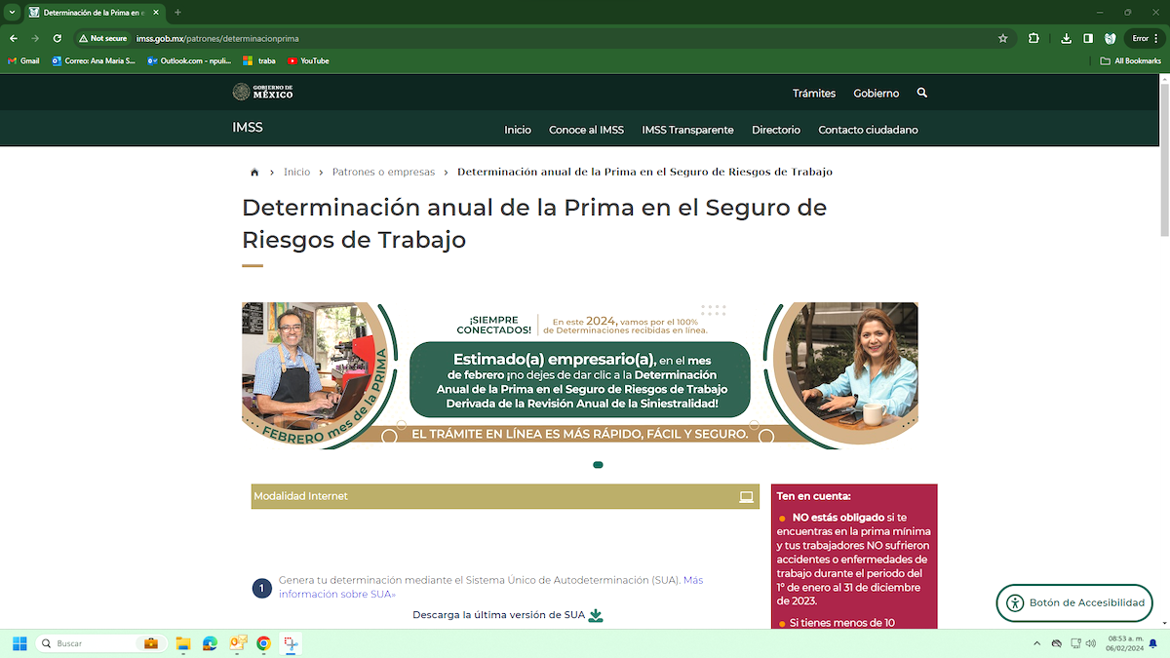The height and width of the screenshot is (658, 1170).
Task: Open the Botón de Accesibilidad
Action: [1073, 602]
